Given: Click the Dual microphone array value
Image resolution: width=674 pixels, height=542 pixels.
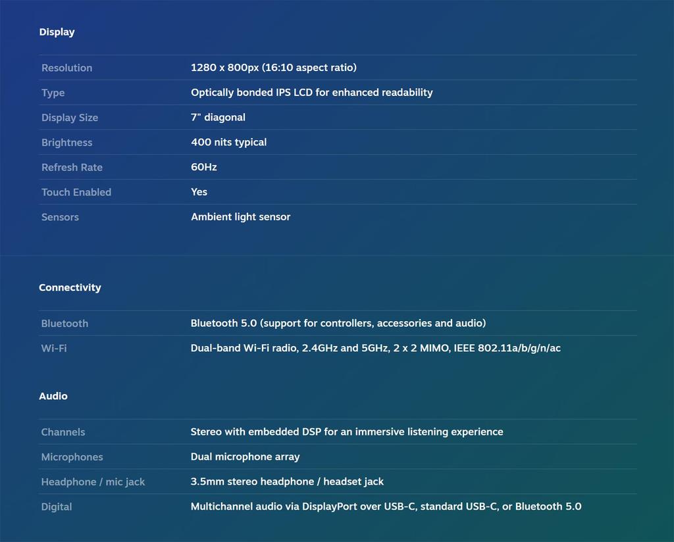Looking at the screenshot, I should point(245,457).
